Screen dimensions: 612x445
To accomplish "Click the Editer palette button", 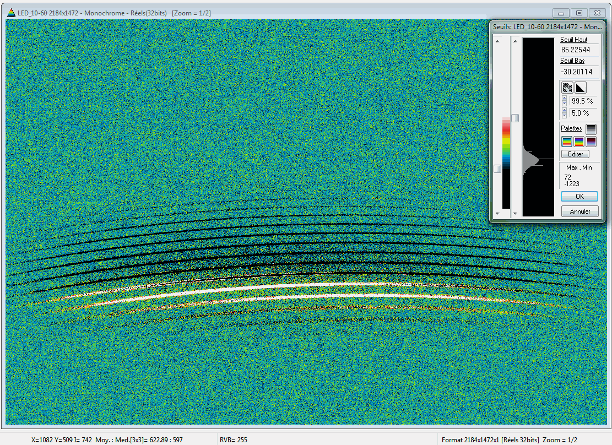I will tap(575, 154).
